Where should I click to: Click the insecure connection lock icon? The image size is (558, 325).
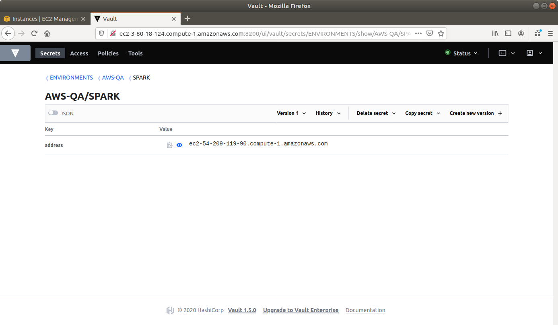point(113,34)
